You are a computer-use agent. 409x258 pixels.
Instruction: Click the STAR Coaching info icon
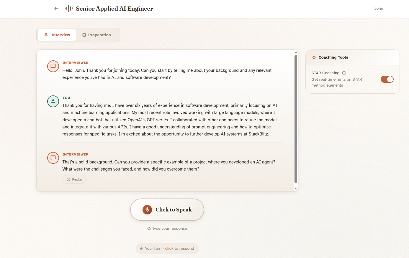(x=344, y=73)
